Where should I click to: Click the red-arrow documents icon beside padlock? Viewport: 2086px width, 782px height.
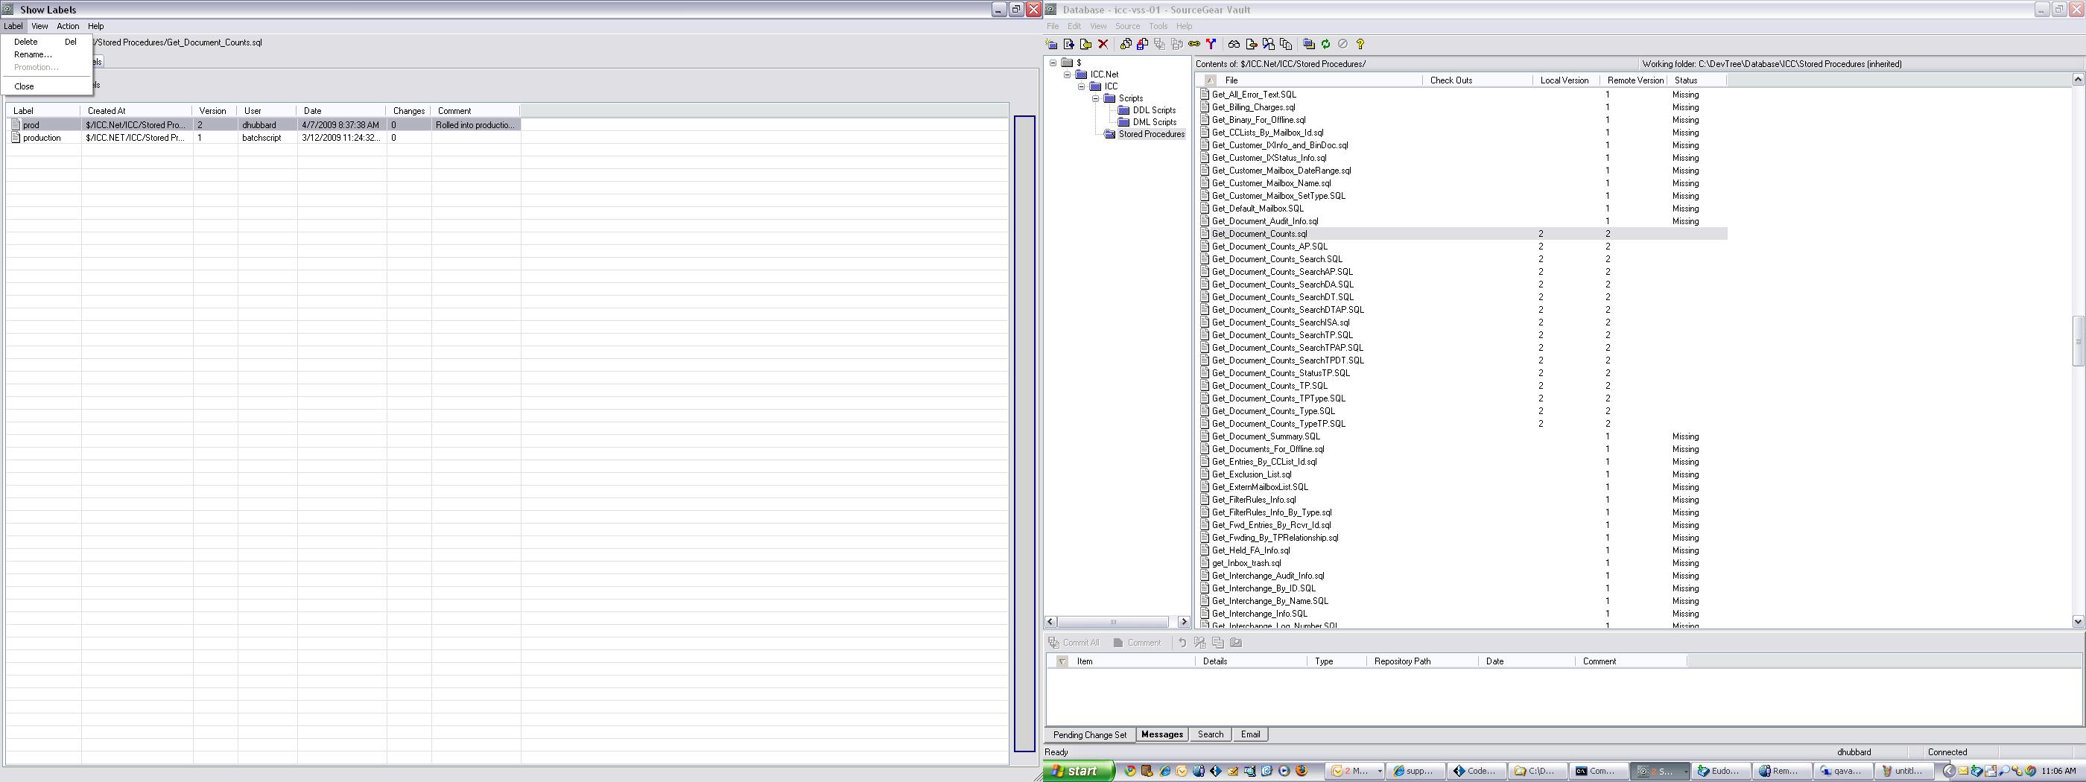pos(1143,45)
